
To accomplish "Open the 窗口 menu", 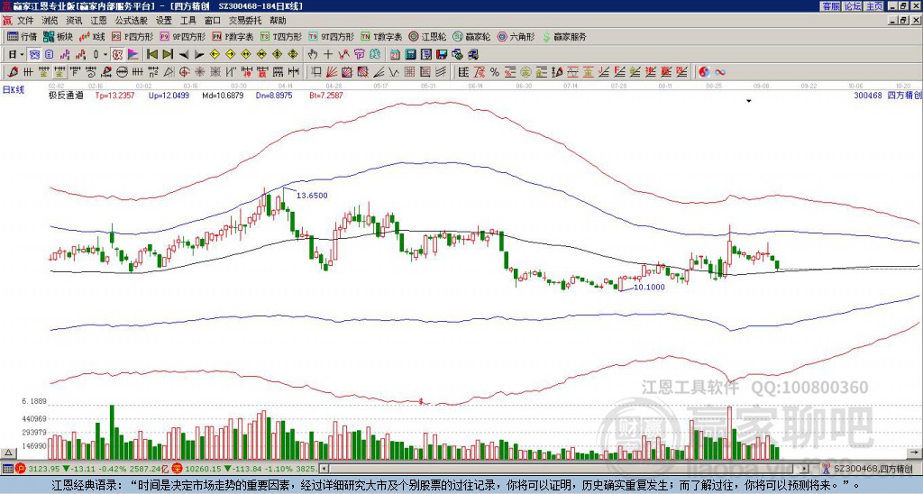I will click(x=213, y=21).
